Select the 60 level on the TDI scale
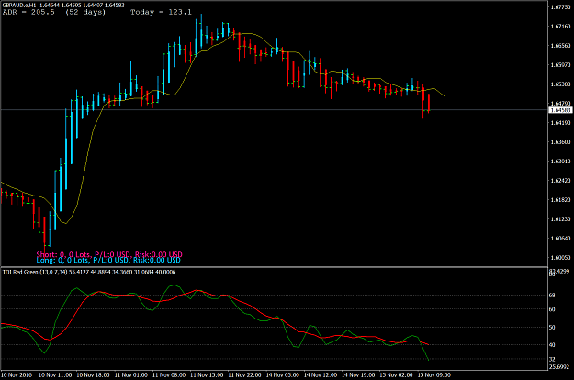 point(552,309)
